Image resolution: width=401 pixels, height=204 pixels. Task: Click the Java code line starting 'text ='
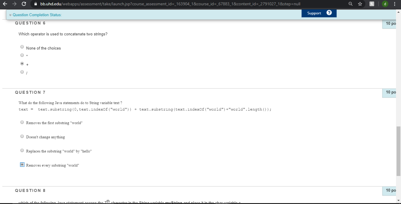tap(145, 109)
